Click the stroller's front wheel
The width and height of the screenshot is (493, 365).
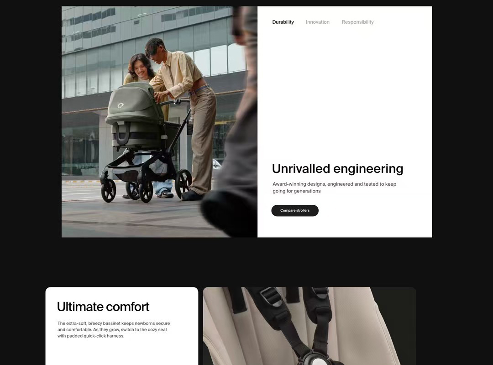108,190
